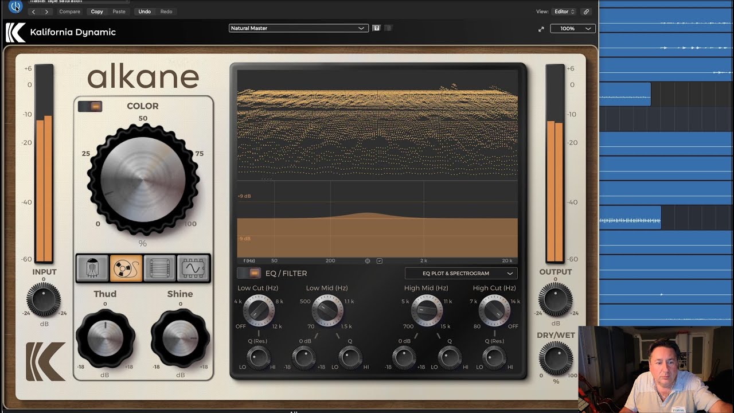Click the 'alkane' plugin title
This screenshot has height=413, width=734.
(x=143, y=77)
